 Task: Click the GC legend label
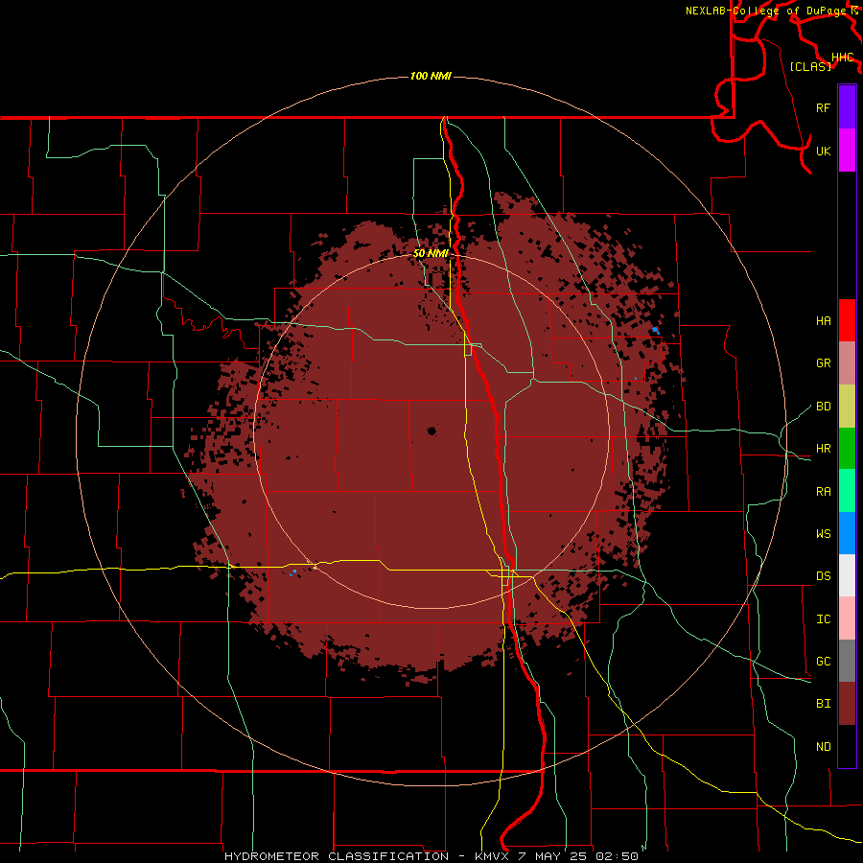[x=823, y=661]
